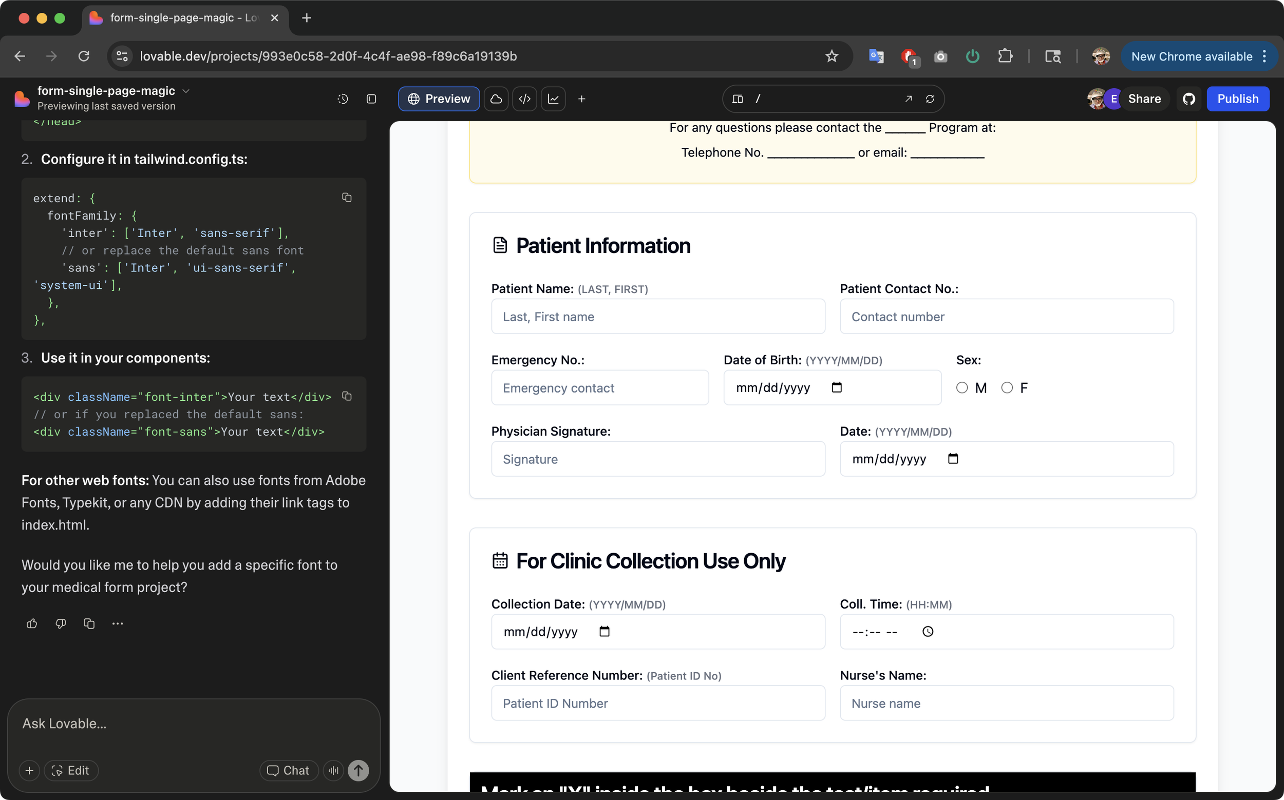Select the F sex radio button
This screenshot has height=800, width=1284.
coord(1007,388)
